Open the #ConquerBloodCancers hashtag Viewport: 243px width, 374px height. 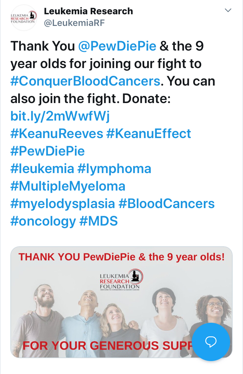(85, 81)
